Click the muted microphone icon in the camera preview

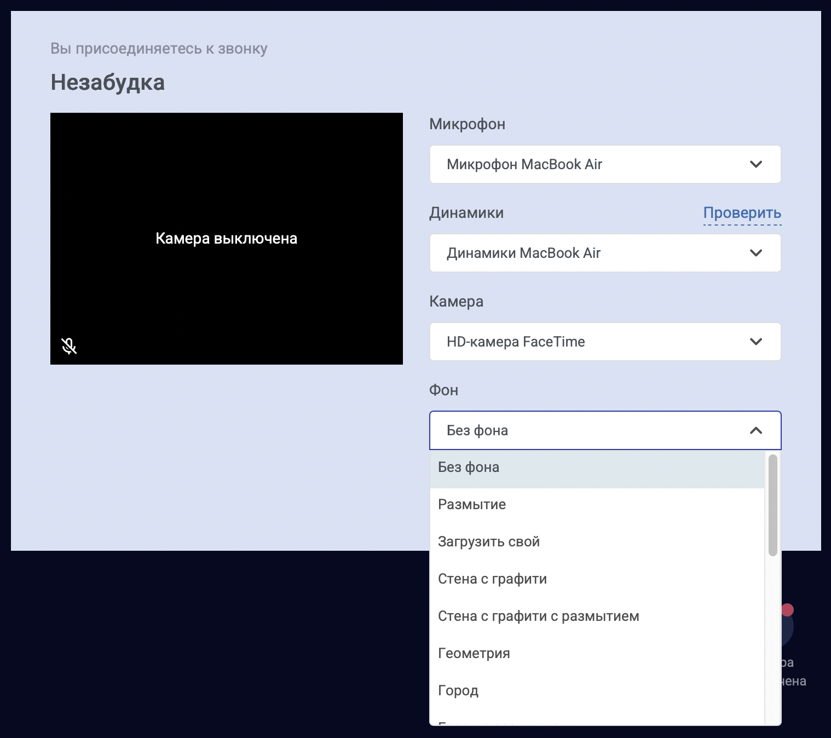click(x=69, y=346)
